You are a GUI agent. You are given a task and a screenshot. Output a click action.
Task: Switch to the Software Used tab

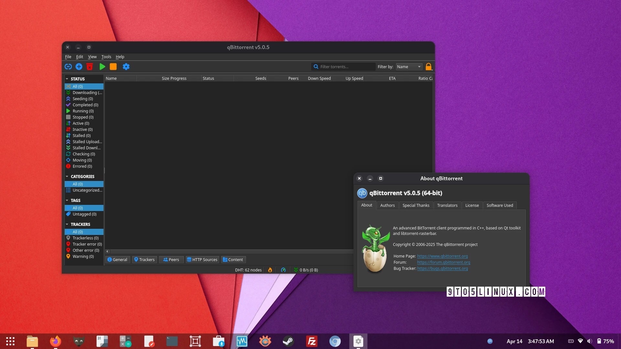[500, 205]
